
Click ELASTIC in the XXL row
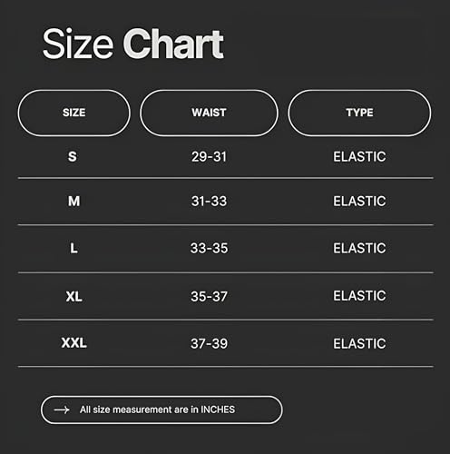point(359,343)
